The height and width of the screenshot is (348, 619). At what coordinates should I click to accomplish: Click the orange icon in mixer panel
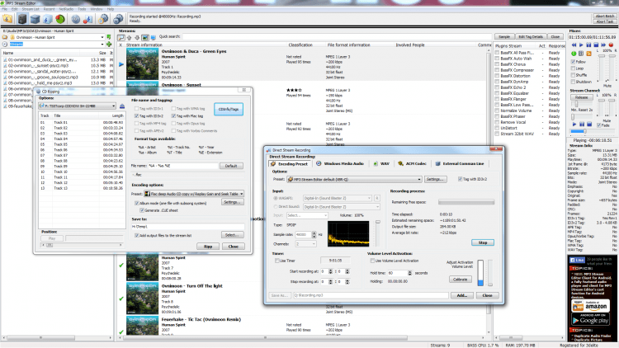(x=588, y=54)
